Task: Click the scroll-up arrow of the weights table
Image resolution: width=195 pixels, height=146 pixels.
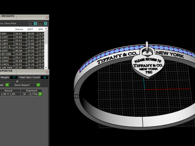Action: click(46, 29)
